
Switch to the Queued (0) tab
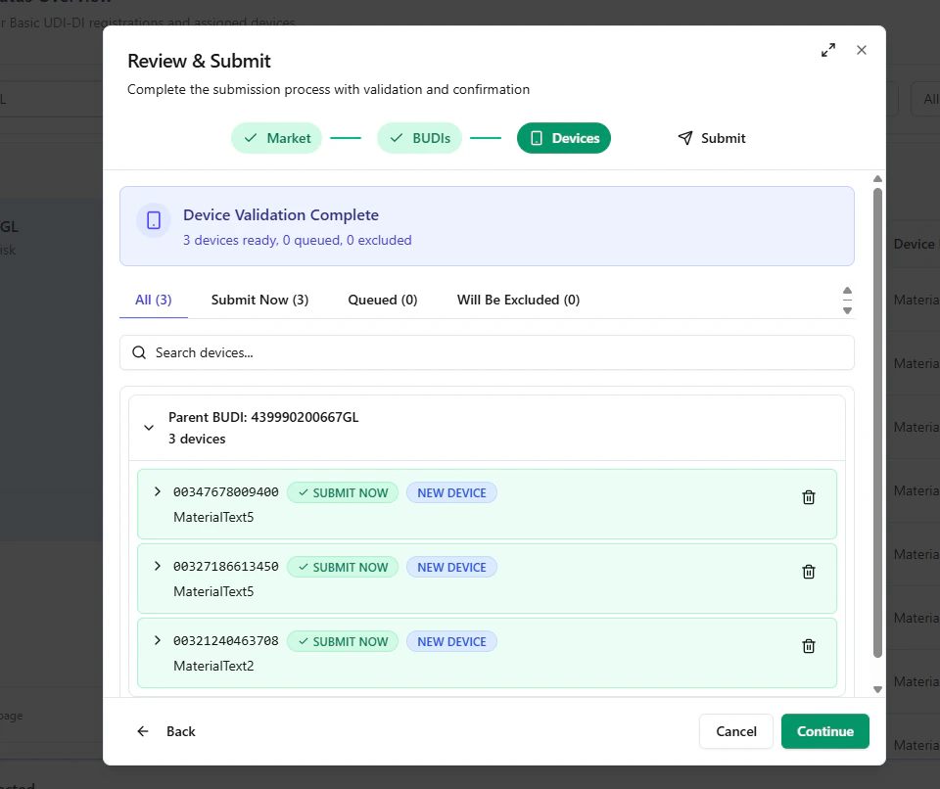tap(382, 300)
